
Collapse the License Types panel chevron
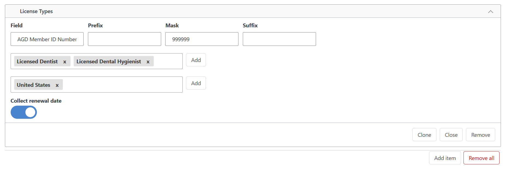coord(491,11)
